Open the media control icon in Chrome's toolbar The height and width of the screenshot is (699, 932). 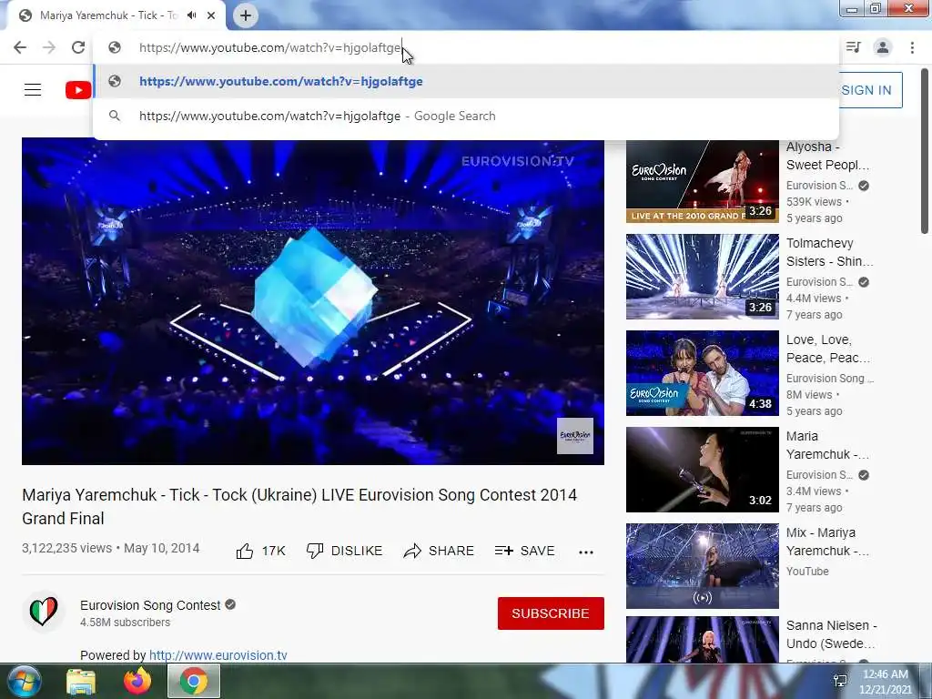(854, 47)
